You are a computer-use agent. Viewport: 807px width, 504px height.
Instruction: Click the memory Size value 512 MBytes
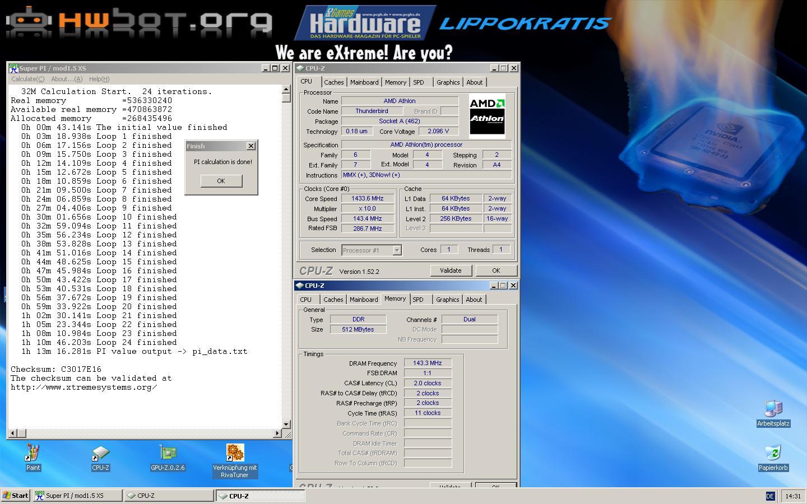click(x=358, y=330)
